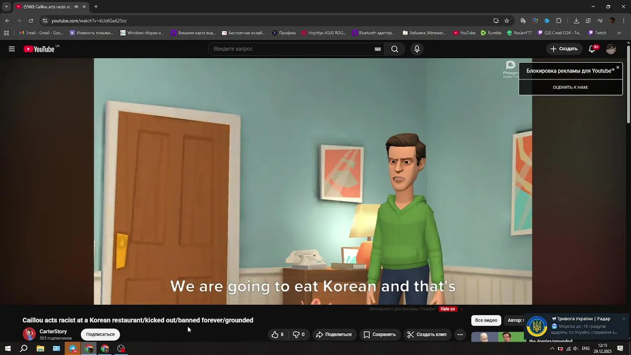
Task: Open the tab search dropdown arrow
Action: pos(6,7)
